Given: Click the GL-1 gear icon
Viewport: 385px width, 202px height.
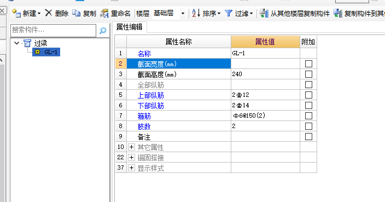Looking at the screenshot, I should (37, 52).
